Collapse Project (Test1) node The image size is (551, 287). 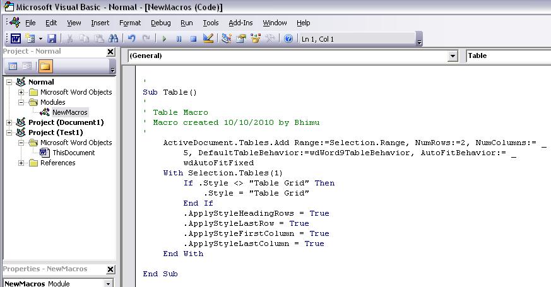pyautogui.click(x=9, y=133)
